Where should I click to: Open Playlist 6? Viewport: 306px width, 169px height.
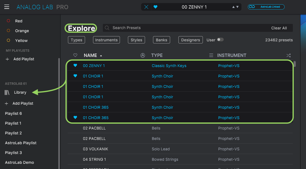pyautogui.click(x=13, y=113)
